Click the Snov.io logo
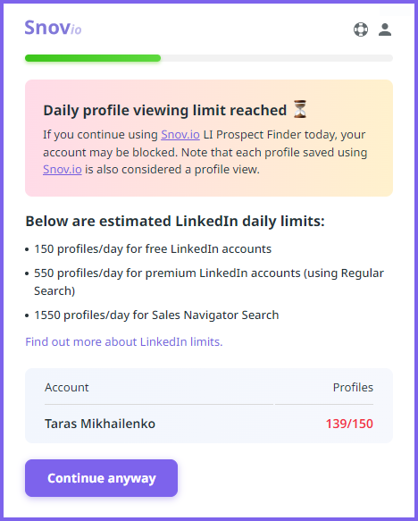 click(x=53, y=28)
